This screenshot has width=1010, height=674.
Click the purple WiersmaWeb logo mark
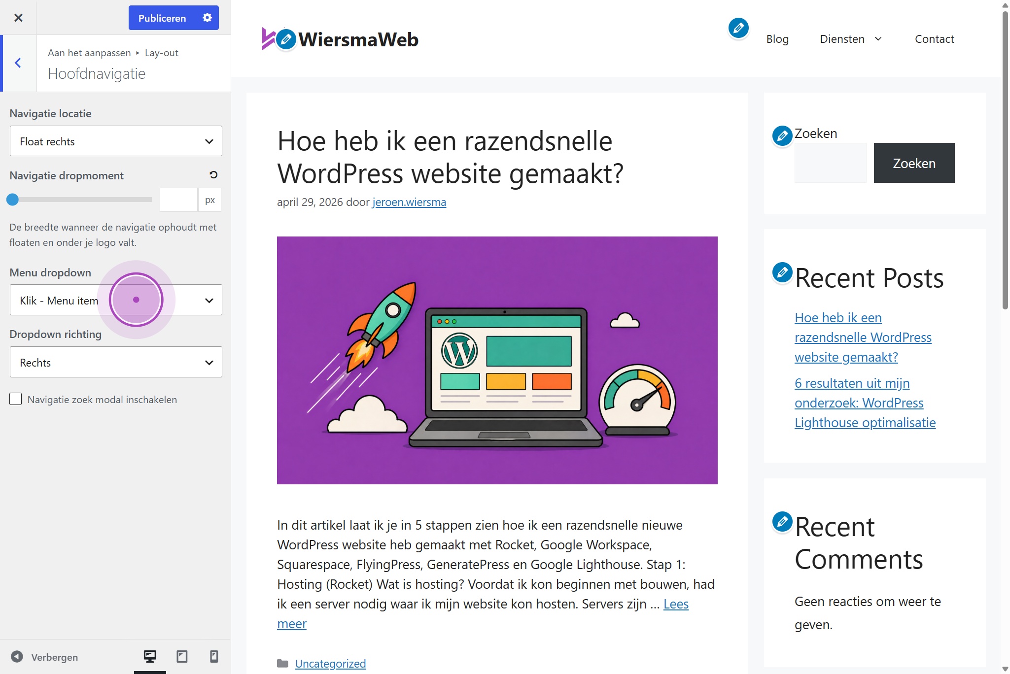(268, 38)
